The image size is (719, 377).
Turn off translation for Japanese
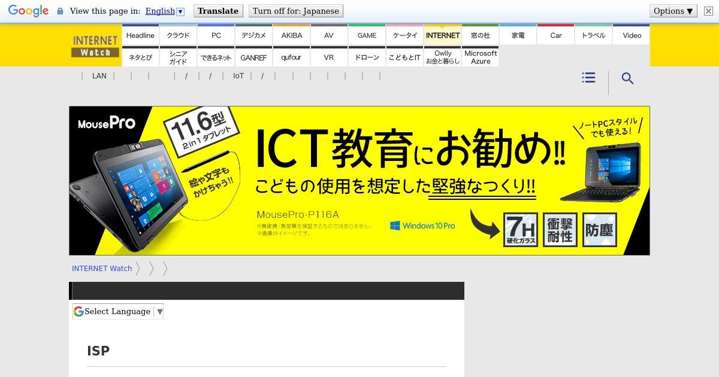296,11
